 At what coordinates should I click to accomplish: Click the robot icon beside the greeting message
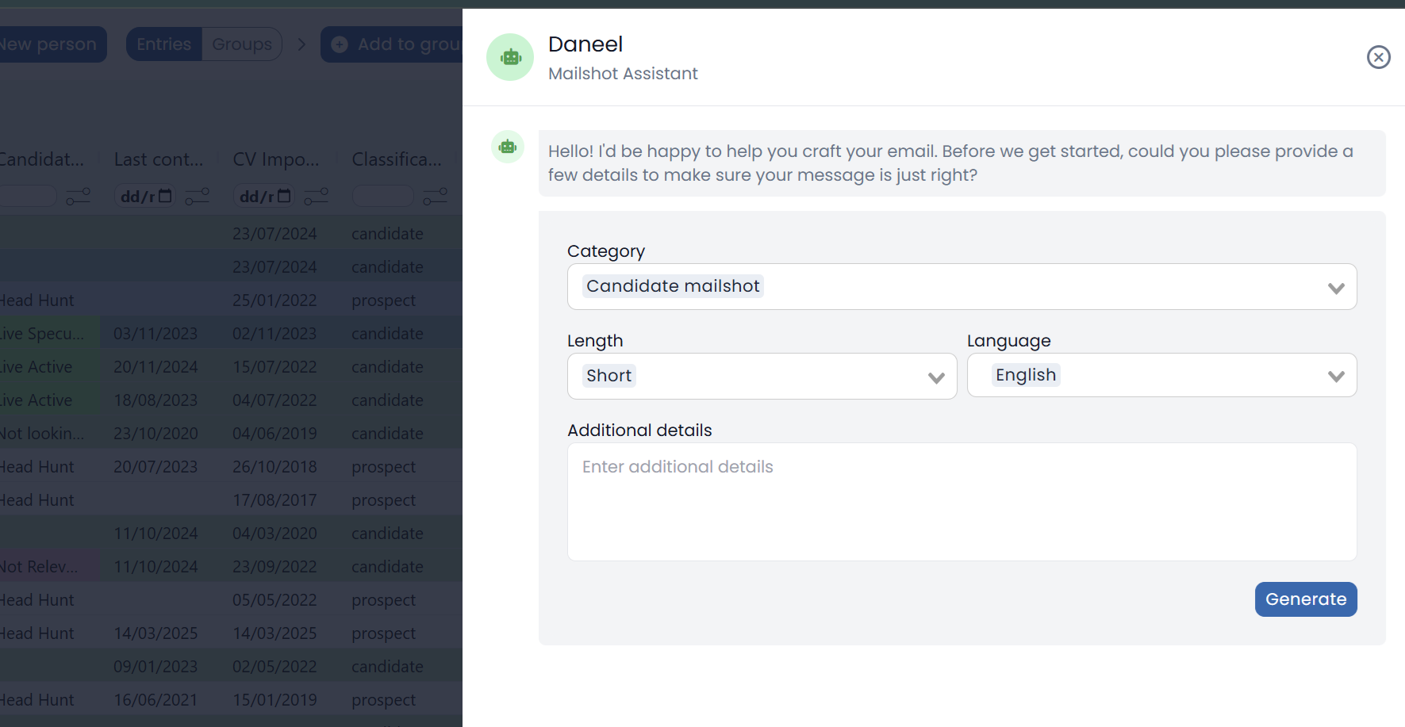click(508, 147)
